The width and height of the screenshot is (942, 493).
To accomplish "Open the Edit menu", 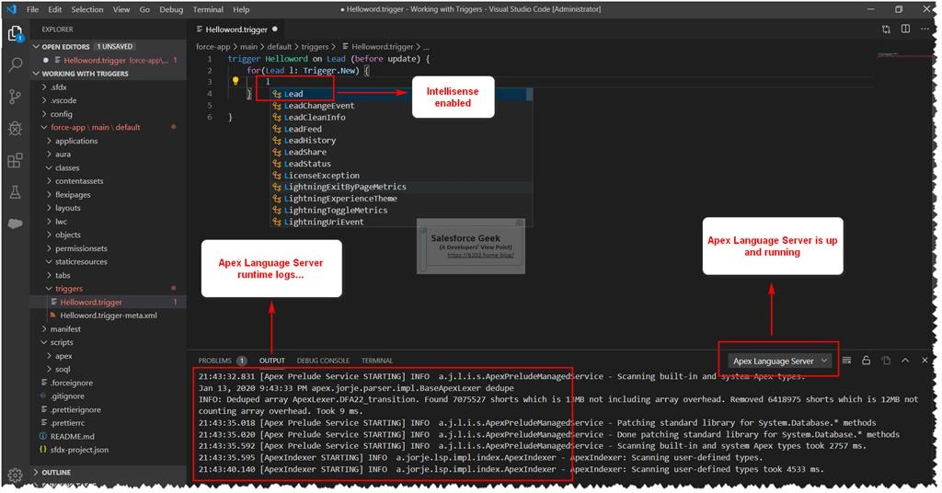I will 54,9.
